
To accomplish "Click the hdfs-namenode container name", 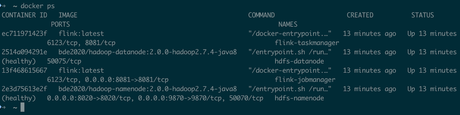I will click(299, 98).
